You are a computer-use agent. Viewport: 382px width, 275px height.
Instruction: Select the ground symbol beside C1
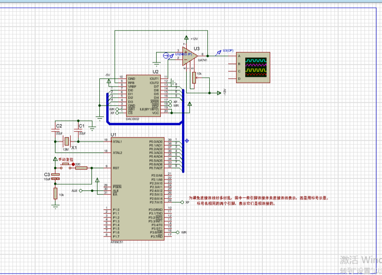tap(92, 128)
